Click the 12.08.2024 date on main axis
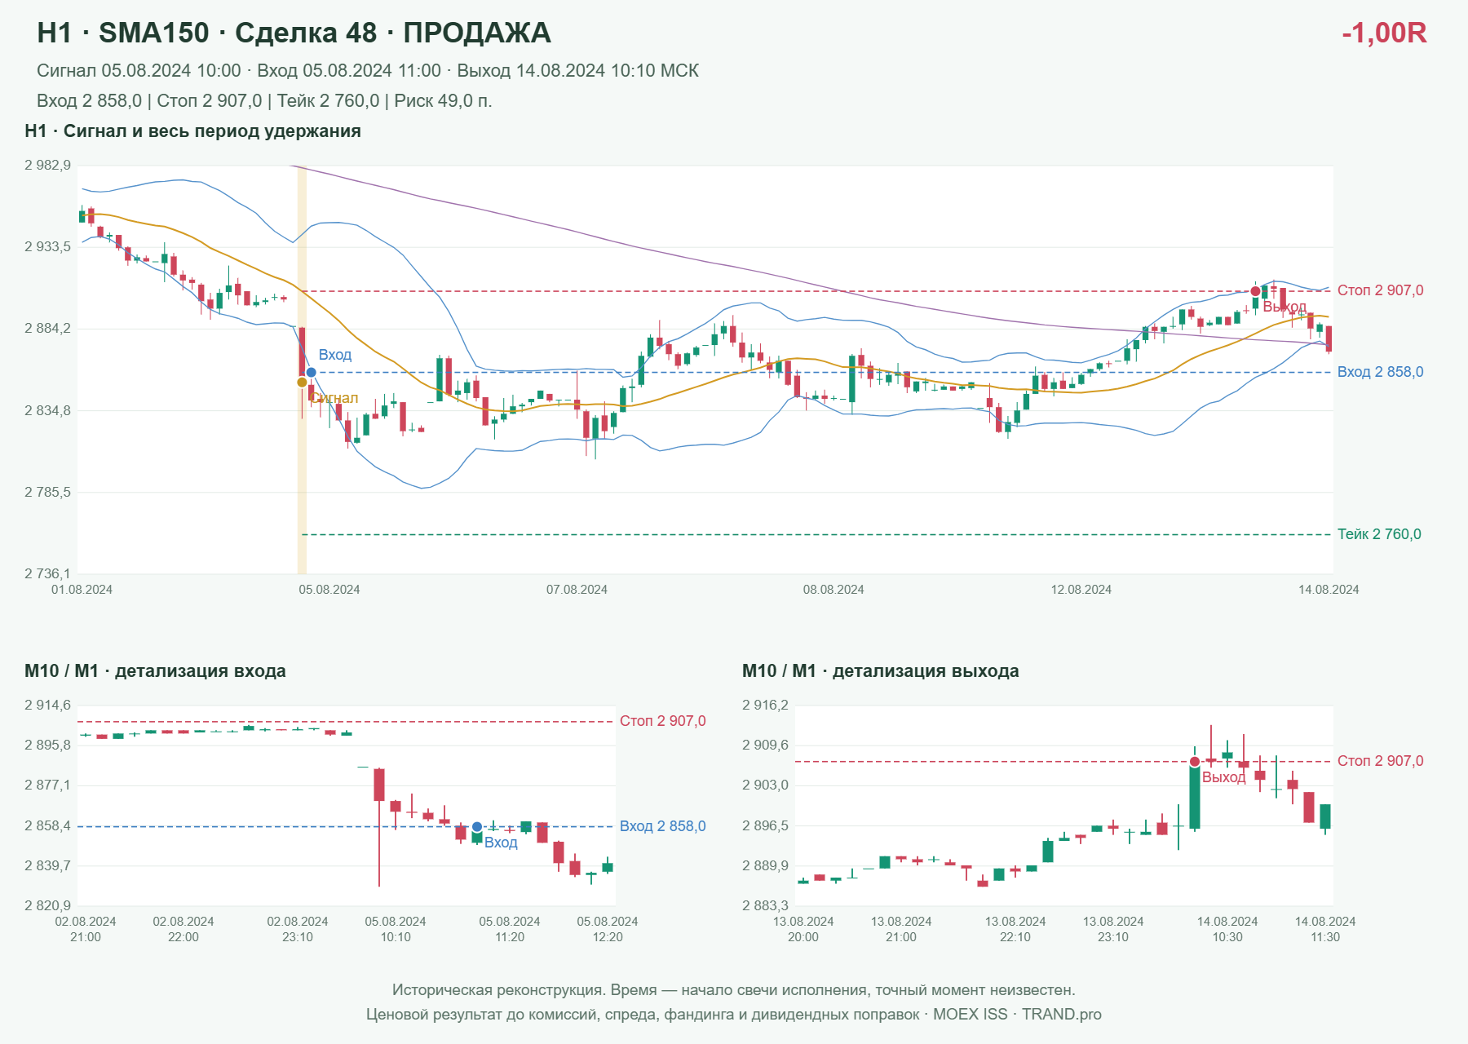 tap(1081, 590)
